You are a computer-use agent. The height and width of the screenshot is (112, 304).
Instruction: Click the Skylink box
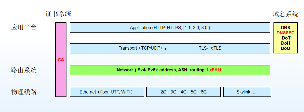tap(247, 92)
